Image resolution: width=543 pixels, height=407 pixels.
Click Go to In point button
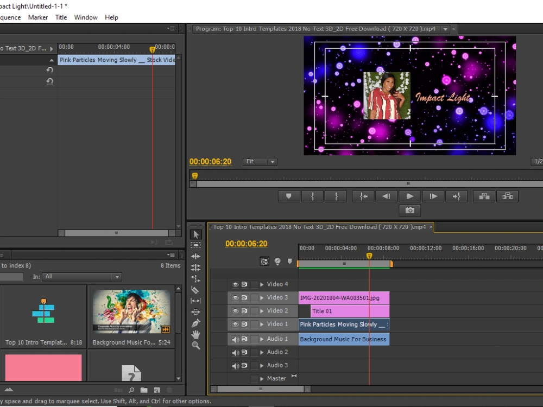tap(363, 196)
